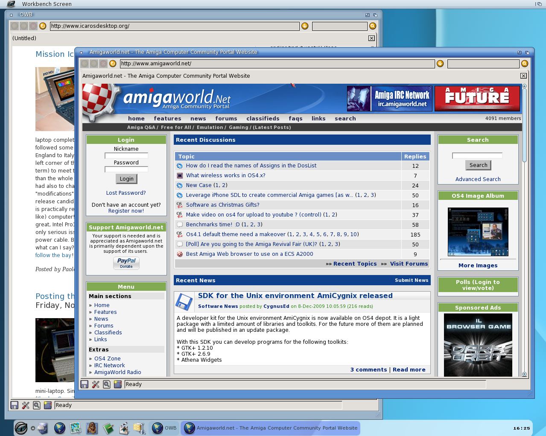Close the (Untitled) tab in the back OWB window
546x436 pixels.
pyautogui.click(x=371, y=38)
